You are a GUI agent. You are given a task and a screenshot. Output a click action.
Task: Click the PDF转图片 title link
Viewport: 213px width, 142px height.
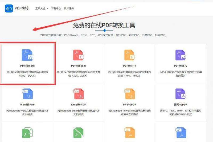181,66
